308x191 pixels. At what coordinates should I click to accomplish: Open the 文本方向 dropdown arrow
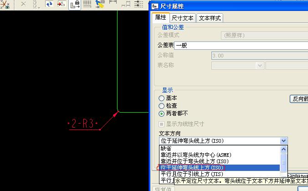[283, 141]
